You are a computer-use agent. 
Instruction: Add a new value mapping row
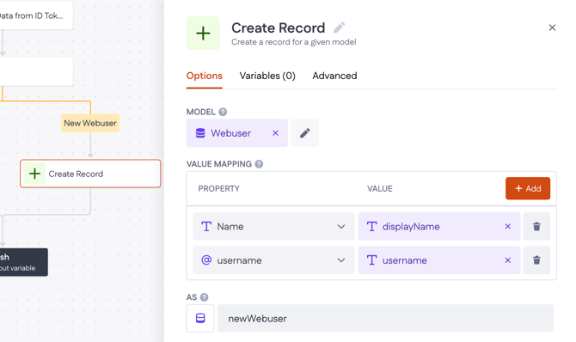(528, 188)
